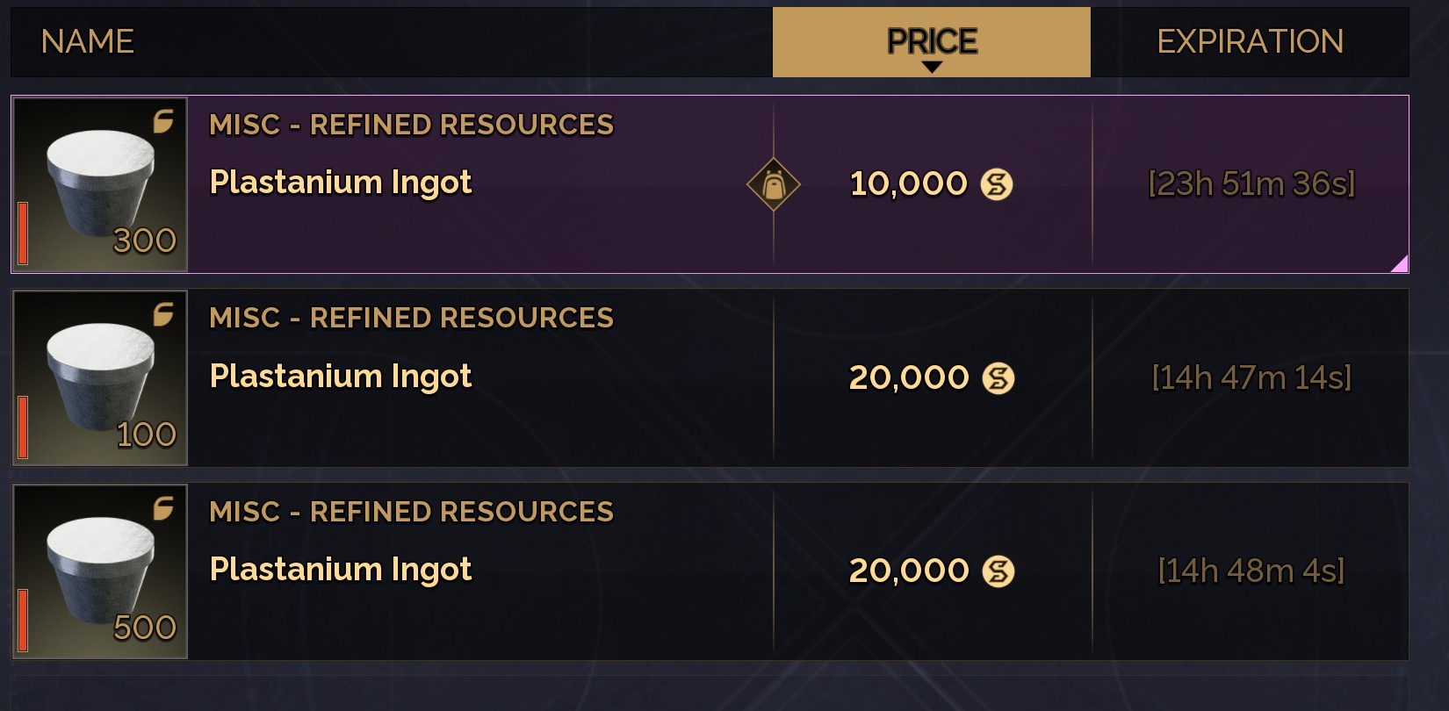
Task: Open listing expiring in 14h 48m 4s
Action: [710, 571]
